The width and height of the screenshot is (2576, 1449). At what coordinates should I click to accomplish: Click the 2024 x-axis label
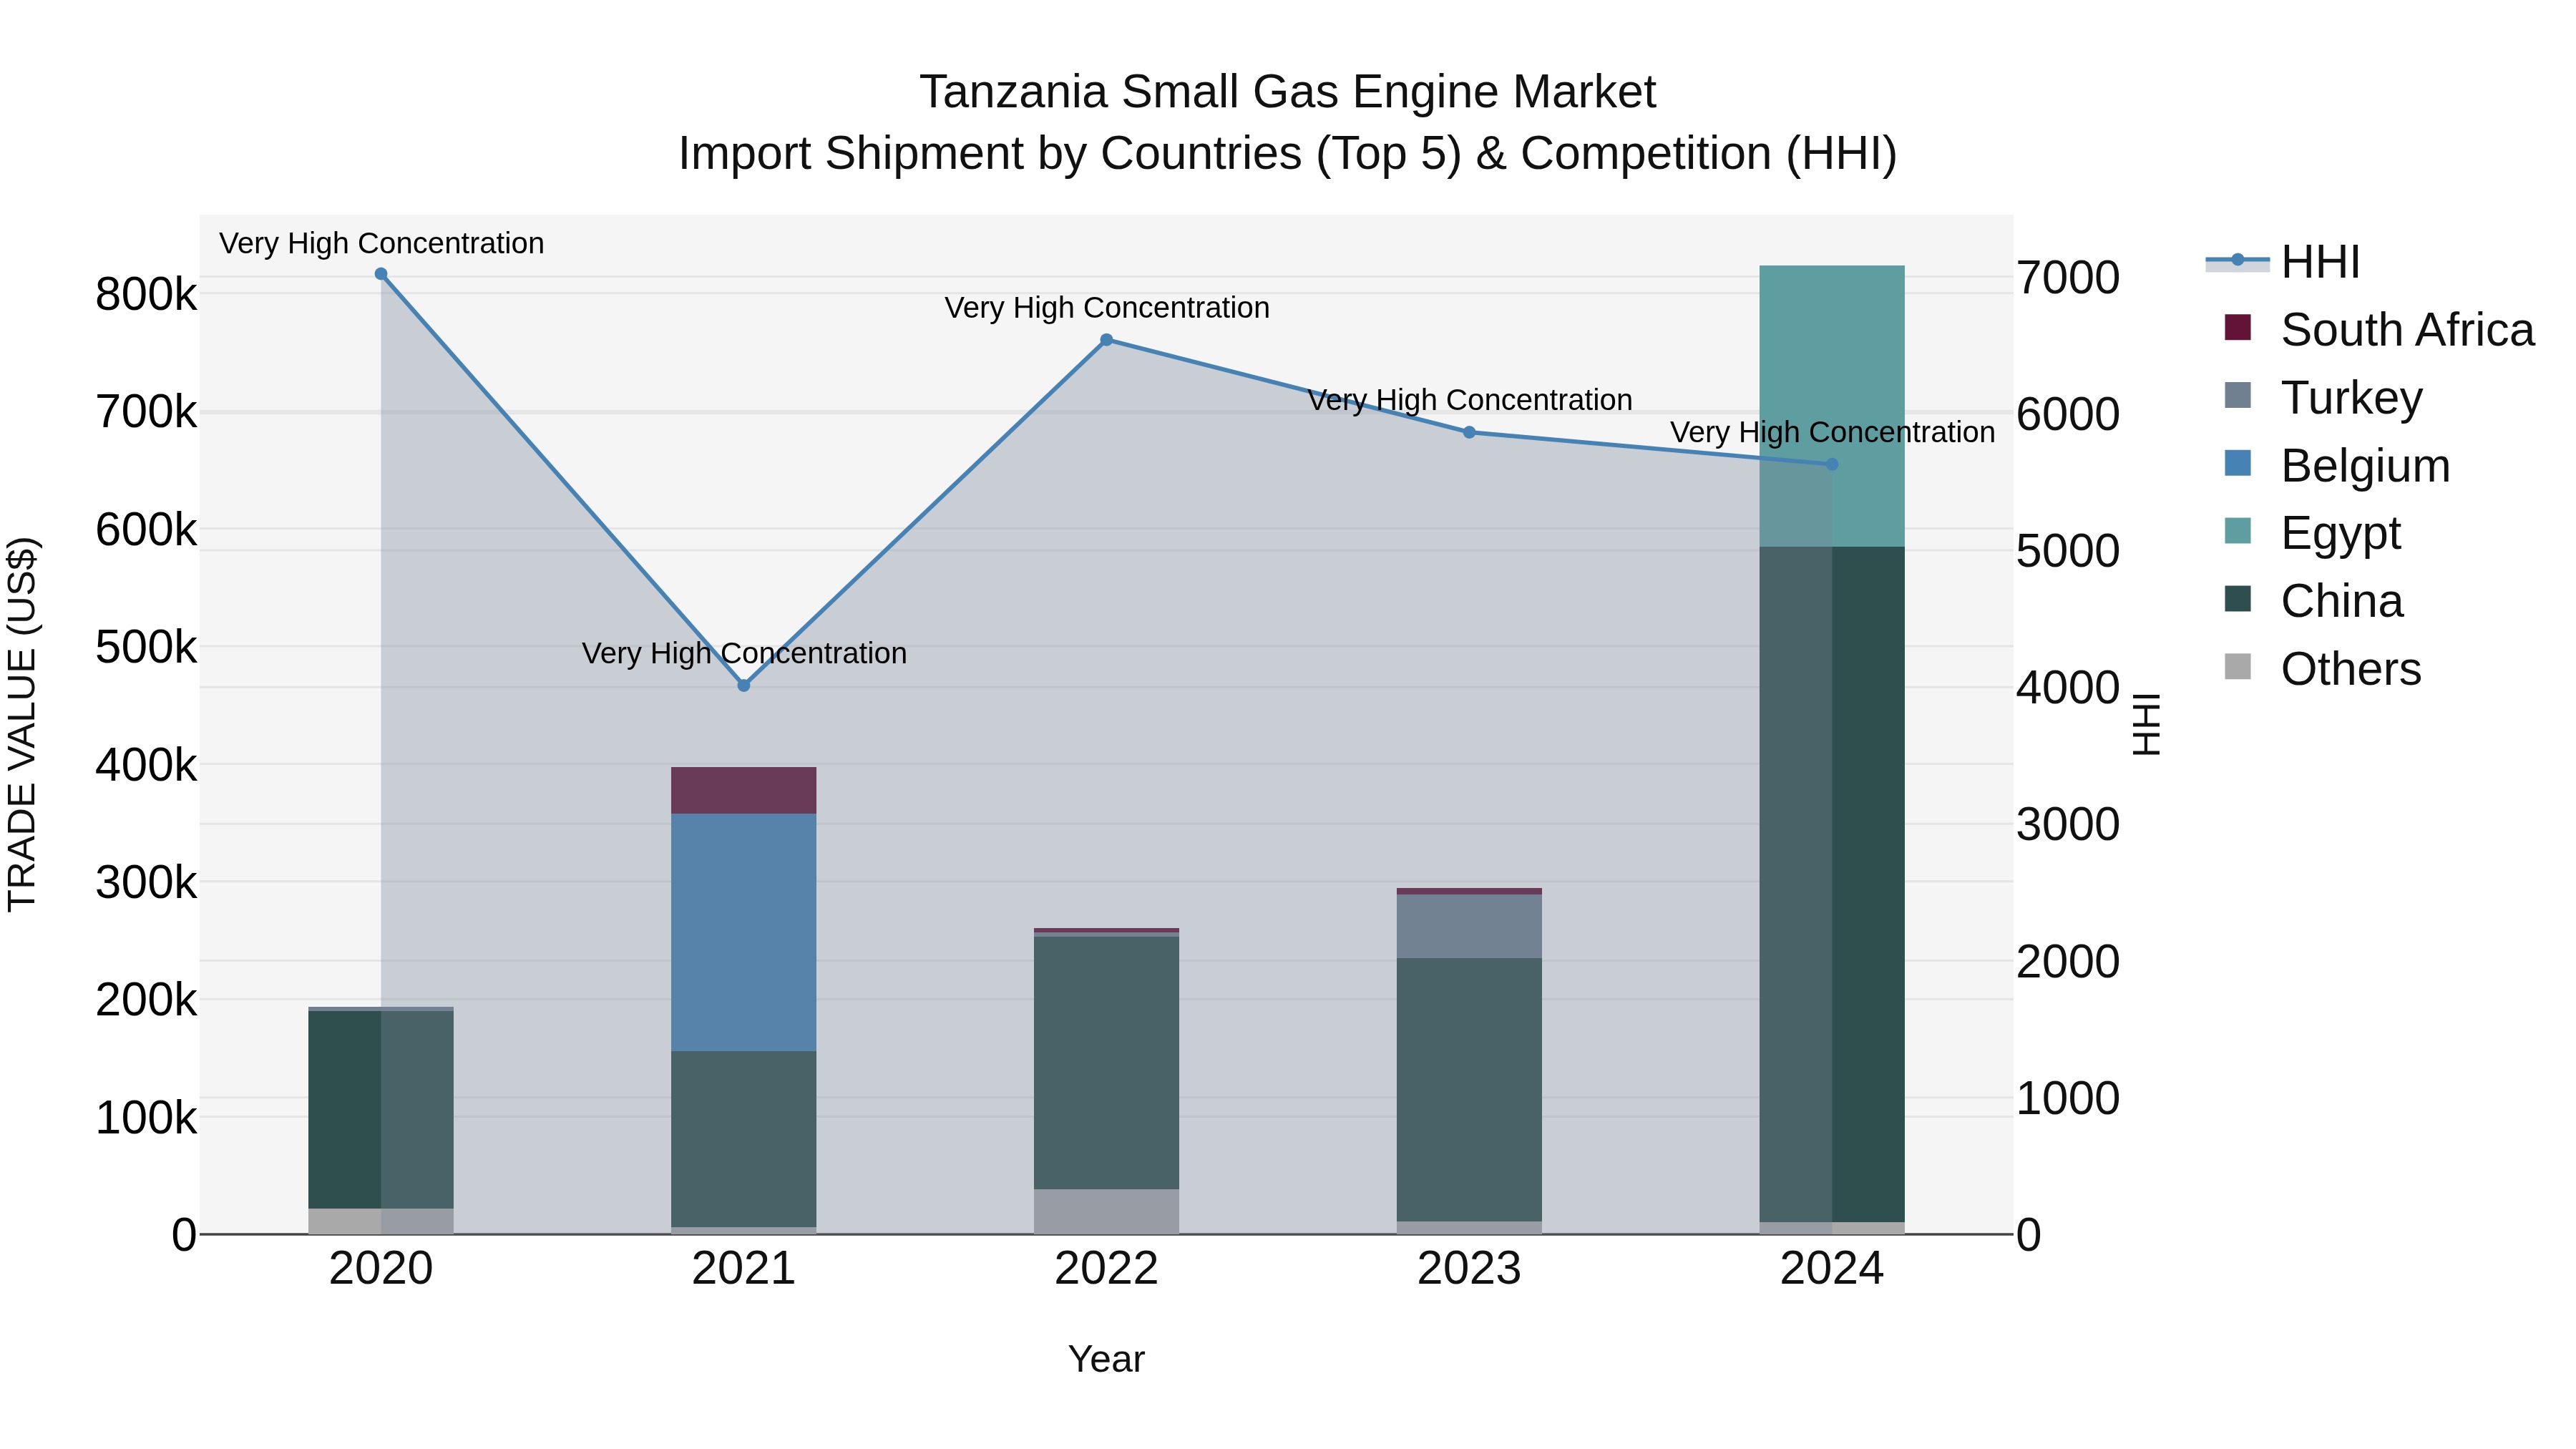pyautogui.click(x=1832, y=1269)
